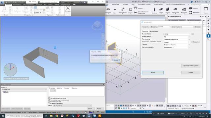Toggle the fourth checkbox, stop at first found
The height and width of the screenshot is (118, 211).
pyautogui.click(x=49, y=104)
